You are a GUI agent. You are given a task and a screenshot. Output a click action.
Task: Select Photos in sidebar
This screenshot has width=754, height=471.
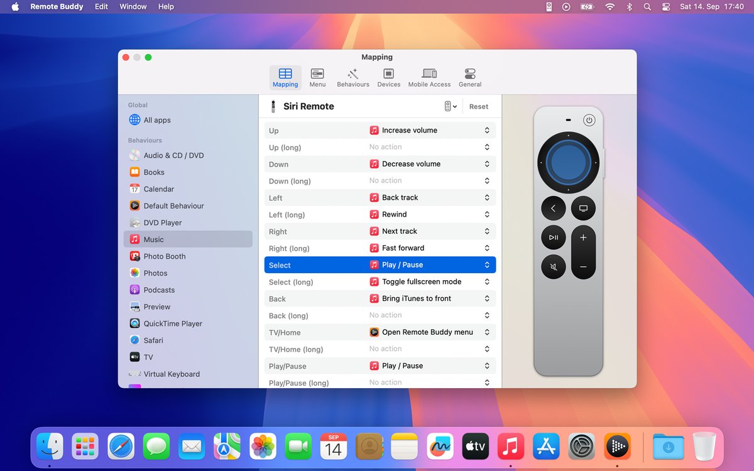tap(188, 273)
